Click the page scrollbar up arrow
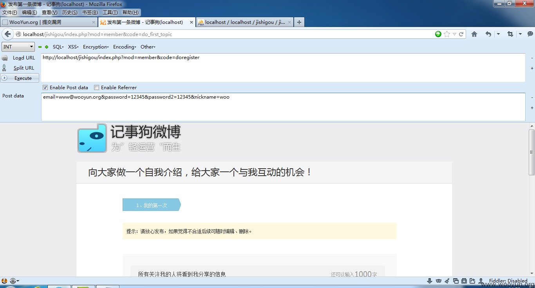 tap(531, 126)
